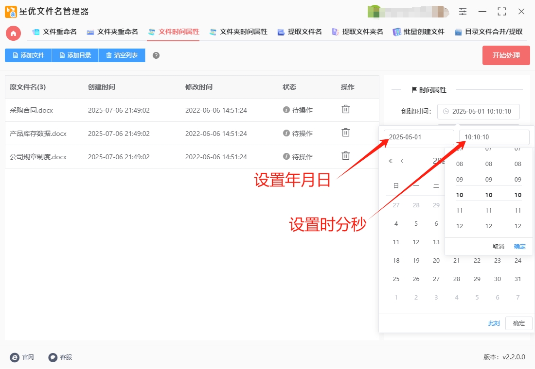Click the 产品库存数据.docx file name
This screenshot has height=369, width=535.
coord(38,134)
